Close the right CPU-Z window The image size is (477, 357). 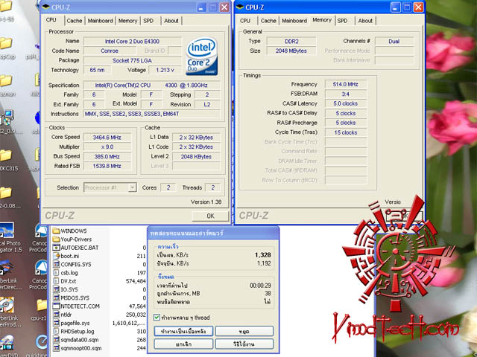(x=419, y=7)
